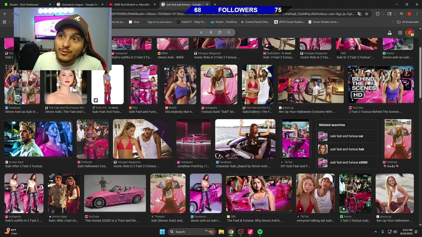Open the TikTok DIY Suki Fast and F... image

click(x=296, y=139)
